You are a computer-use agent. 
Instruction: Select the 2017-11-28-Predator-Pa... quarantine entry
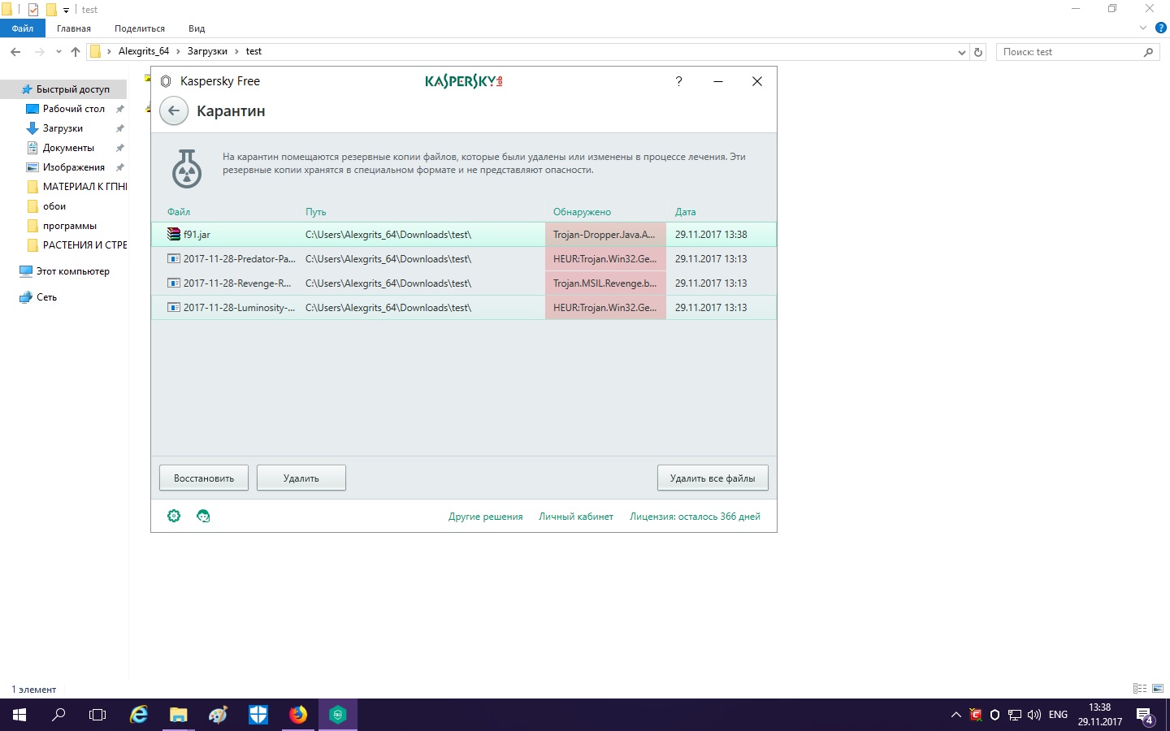tap(464, 259)
